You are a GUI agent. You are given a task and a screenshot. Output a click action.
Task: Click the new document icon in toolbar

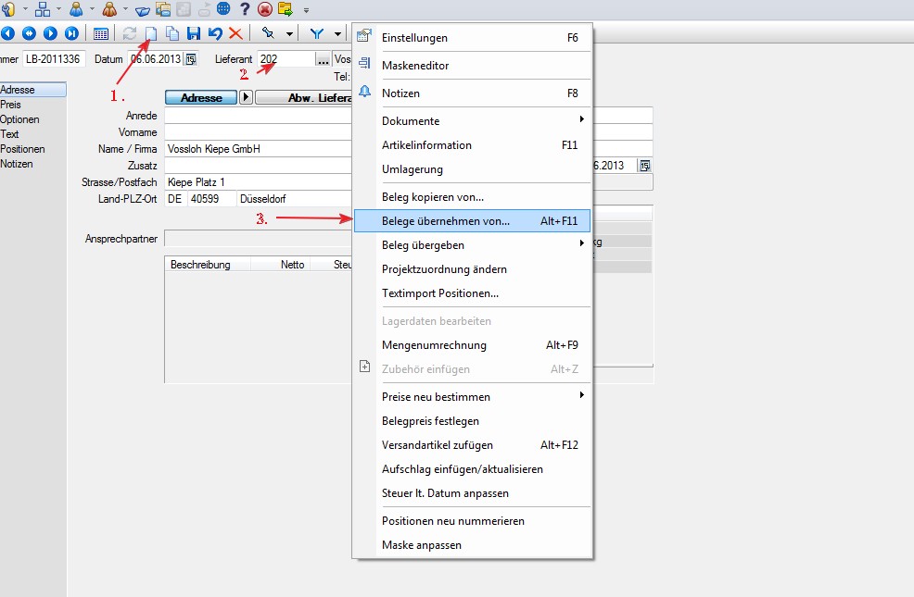click(x=151, y=33)
